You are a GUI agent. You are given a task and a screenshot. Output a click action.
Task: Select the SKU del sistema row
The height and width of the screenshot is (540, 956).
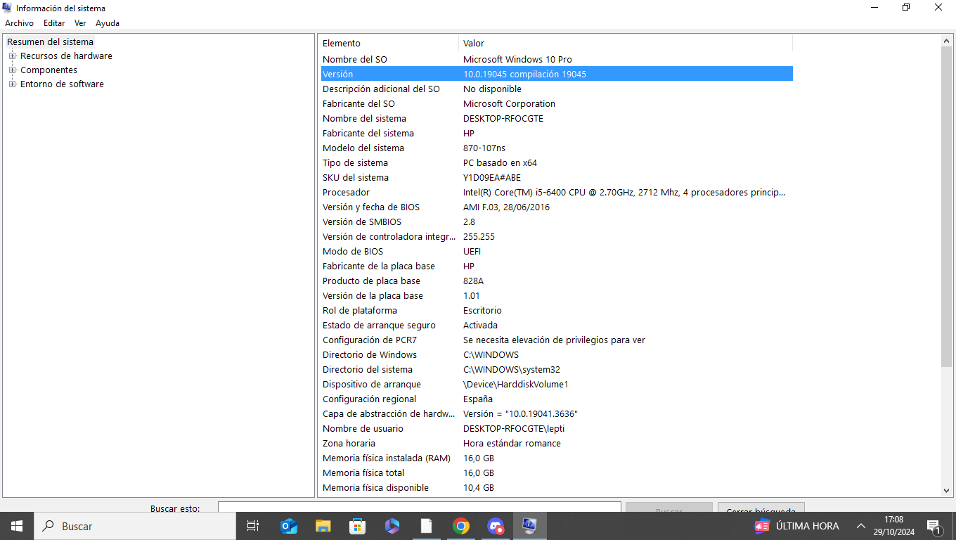[x=557, y=178]
